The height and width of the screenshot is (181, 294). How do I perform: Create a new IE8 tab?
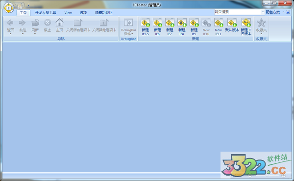pos(182,26)
